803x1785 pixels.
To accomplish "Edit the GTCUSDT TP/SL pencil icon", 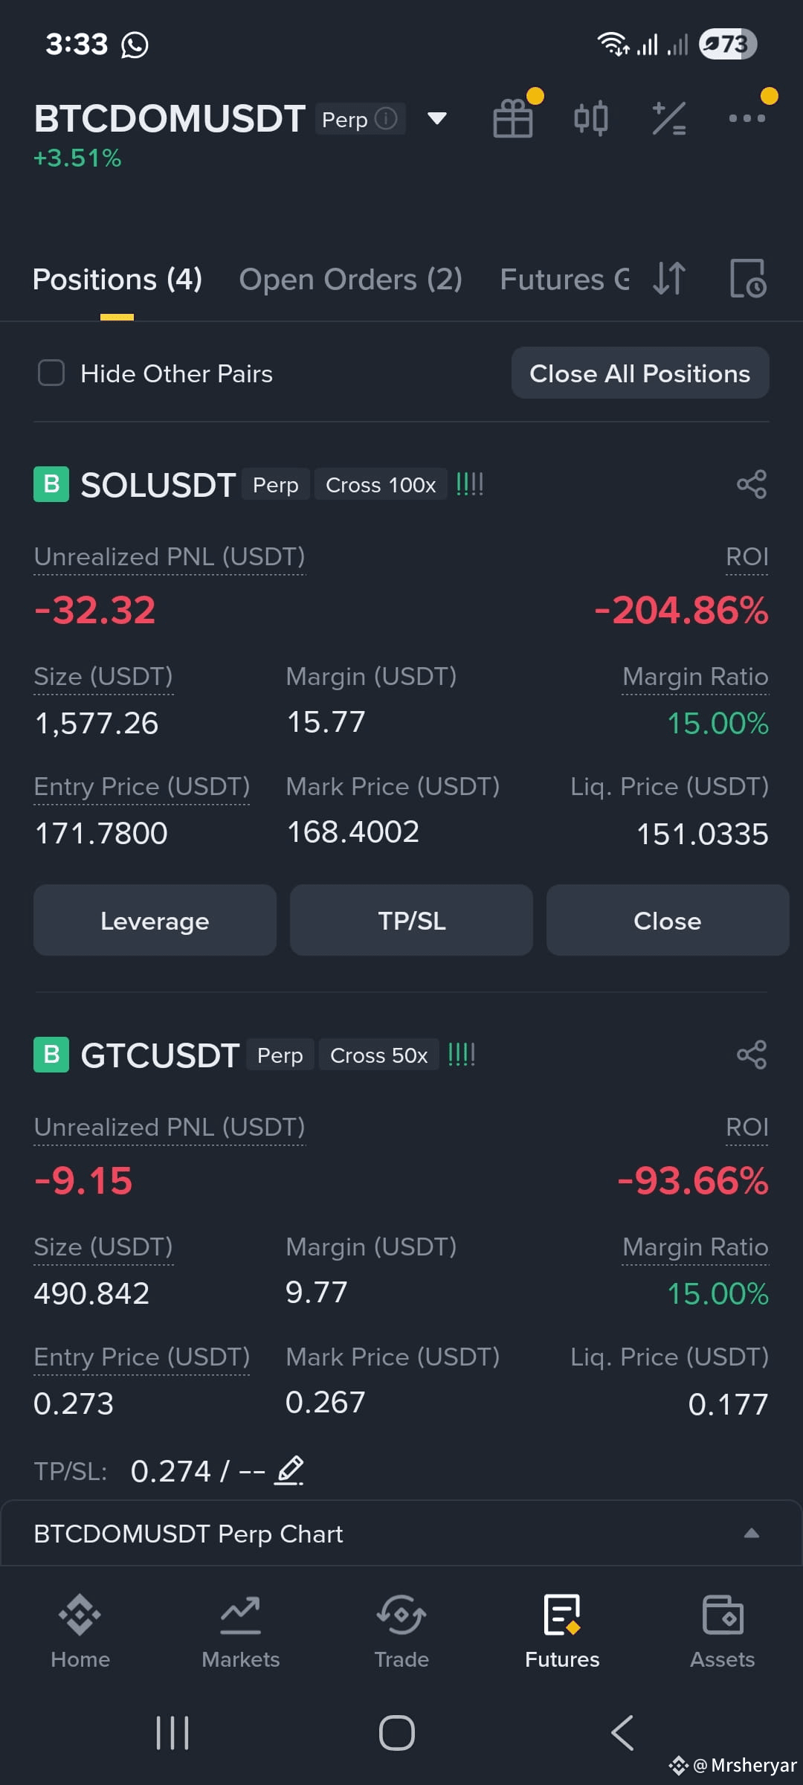I will pos(289,1470).
